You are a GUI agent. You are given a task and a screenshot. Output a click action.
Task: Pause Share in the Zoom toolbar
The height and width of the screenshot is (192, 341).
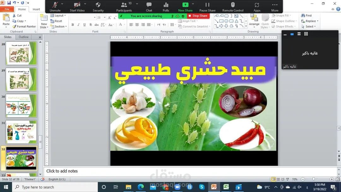point(207,7)
